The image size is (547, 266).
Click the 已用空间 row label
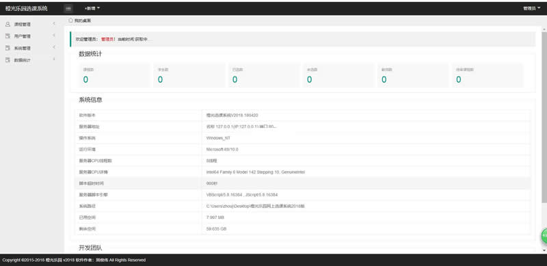pos(88,217)
